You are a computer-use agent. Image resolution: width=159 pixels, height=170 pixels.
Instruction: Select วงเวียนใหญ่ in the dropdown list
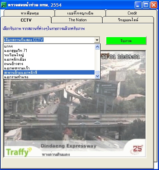point(49,55)
